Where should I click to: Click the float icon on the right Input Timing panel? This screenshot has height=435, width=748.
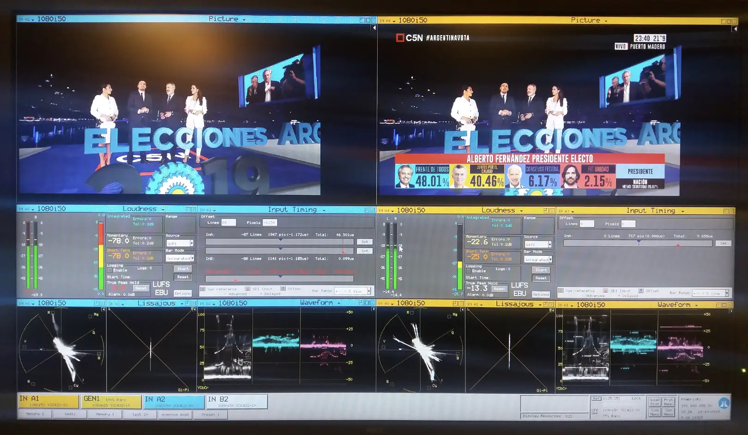point(725,211)
